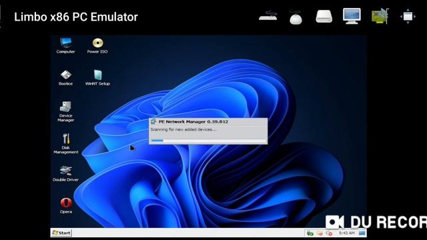Open the network card icon in Limbo toolbar
Image resolution: width=427 pixels, height=240 pixels.
tap(380, 16)
